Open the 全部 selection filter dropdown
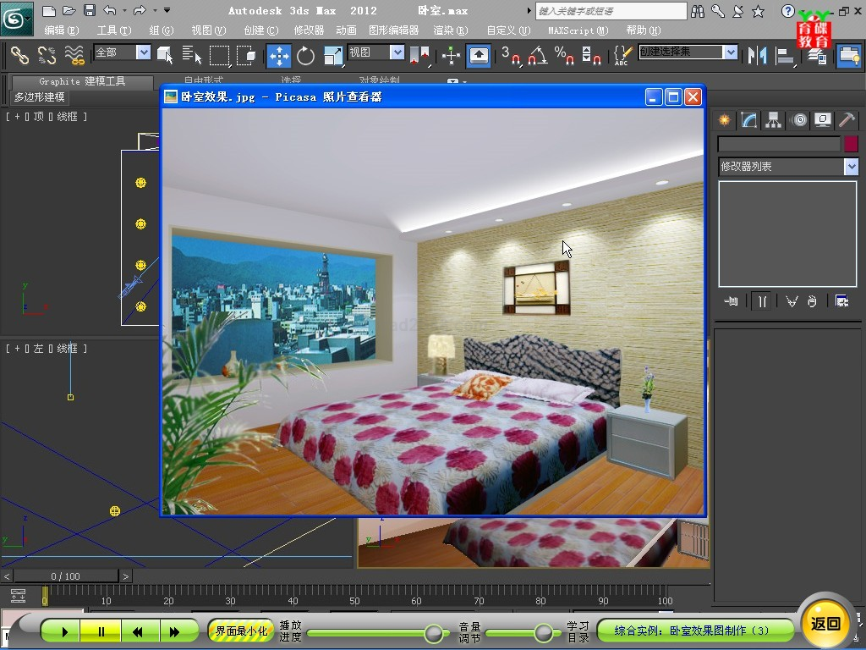The height and width of the screenshot is (650, 866). [x=143, y=52]
